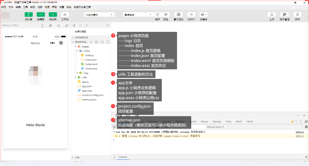
Task: Click the mini program three-dots capsule button
Action: tap(53, 43)
